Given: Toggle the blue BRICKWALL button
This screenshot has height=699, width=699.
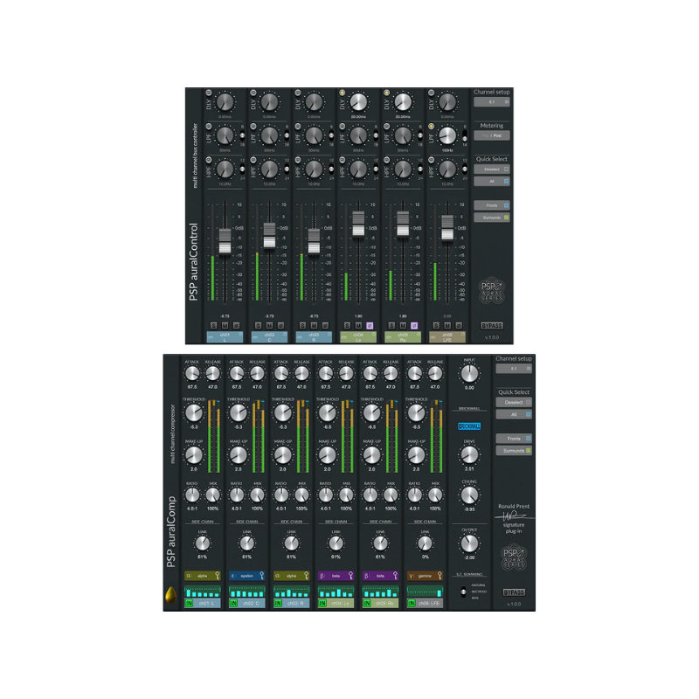Looking at the screenshot, I should point(469,426).
